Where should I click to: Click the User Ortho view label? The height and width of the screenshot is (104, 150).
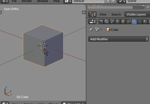(x=11, y=9)
